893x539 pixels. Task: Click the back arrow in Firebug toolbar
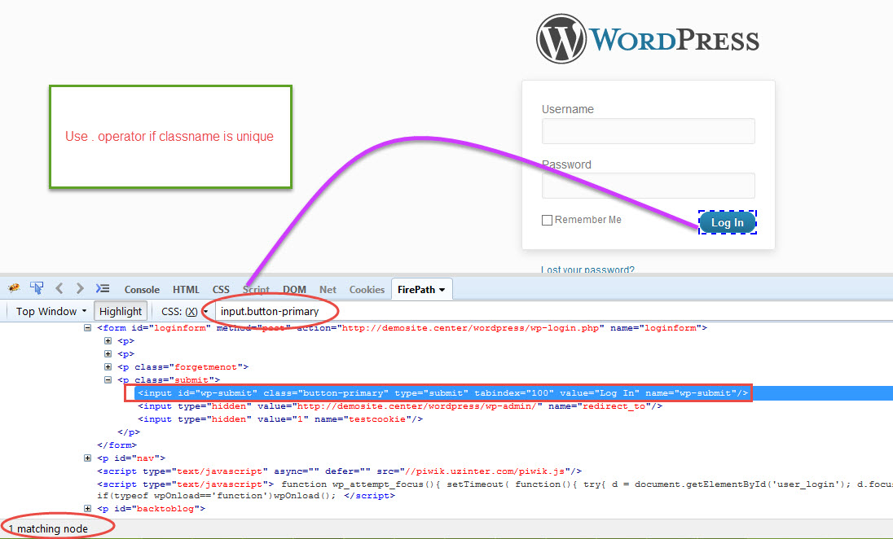(59, 288)
